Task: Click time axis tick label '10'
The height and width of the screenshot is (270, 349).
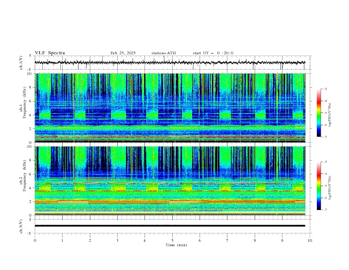Action: tap(310, 240)
